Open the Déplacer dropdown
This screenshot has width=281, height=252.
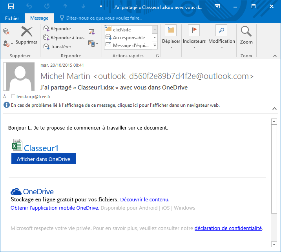pos(171,37)
